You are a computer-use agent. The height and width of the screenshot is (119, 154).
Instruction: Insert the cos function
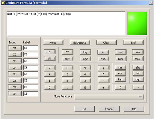pos(121,73)
